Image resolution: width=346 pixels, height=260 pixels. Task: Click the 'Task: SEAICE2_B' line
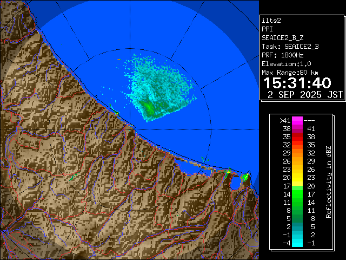coord(290,46)
